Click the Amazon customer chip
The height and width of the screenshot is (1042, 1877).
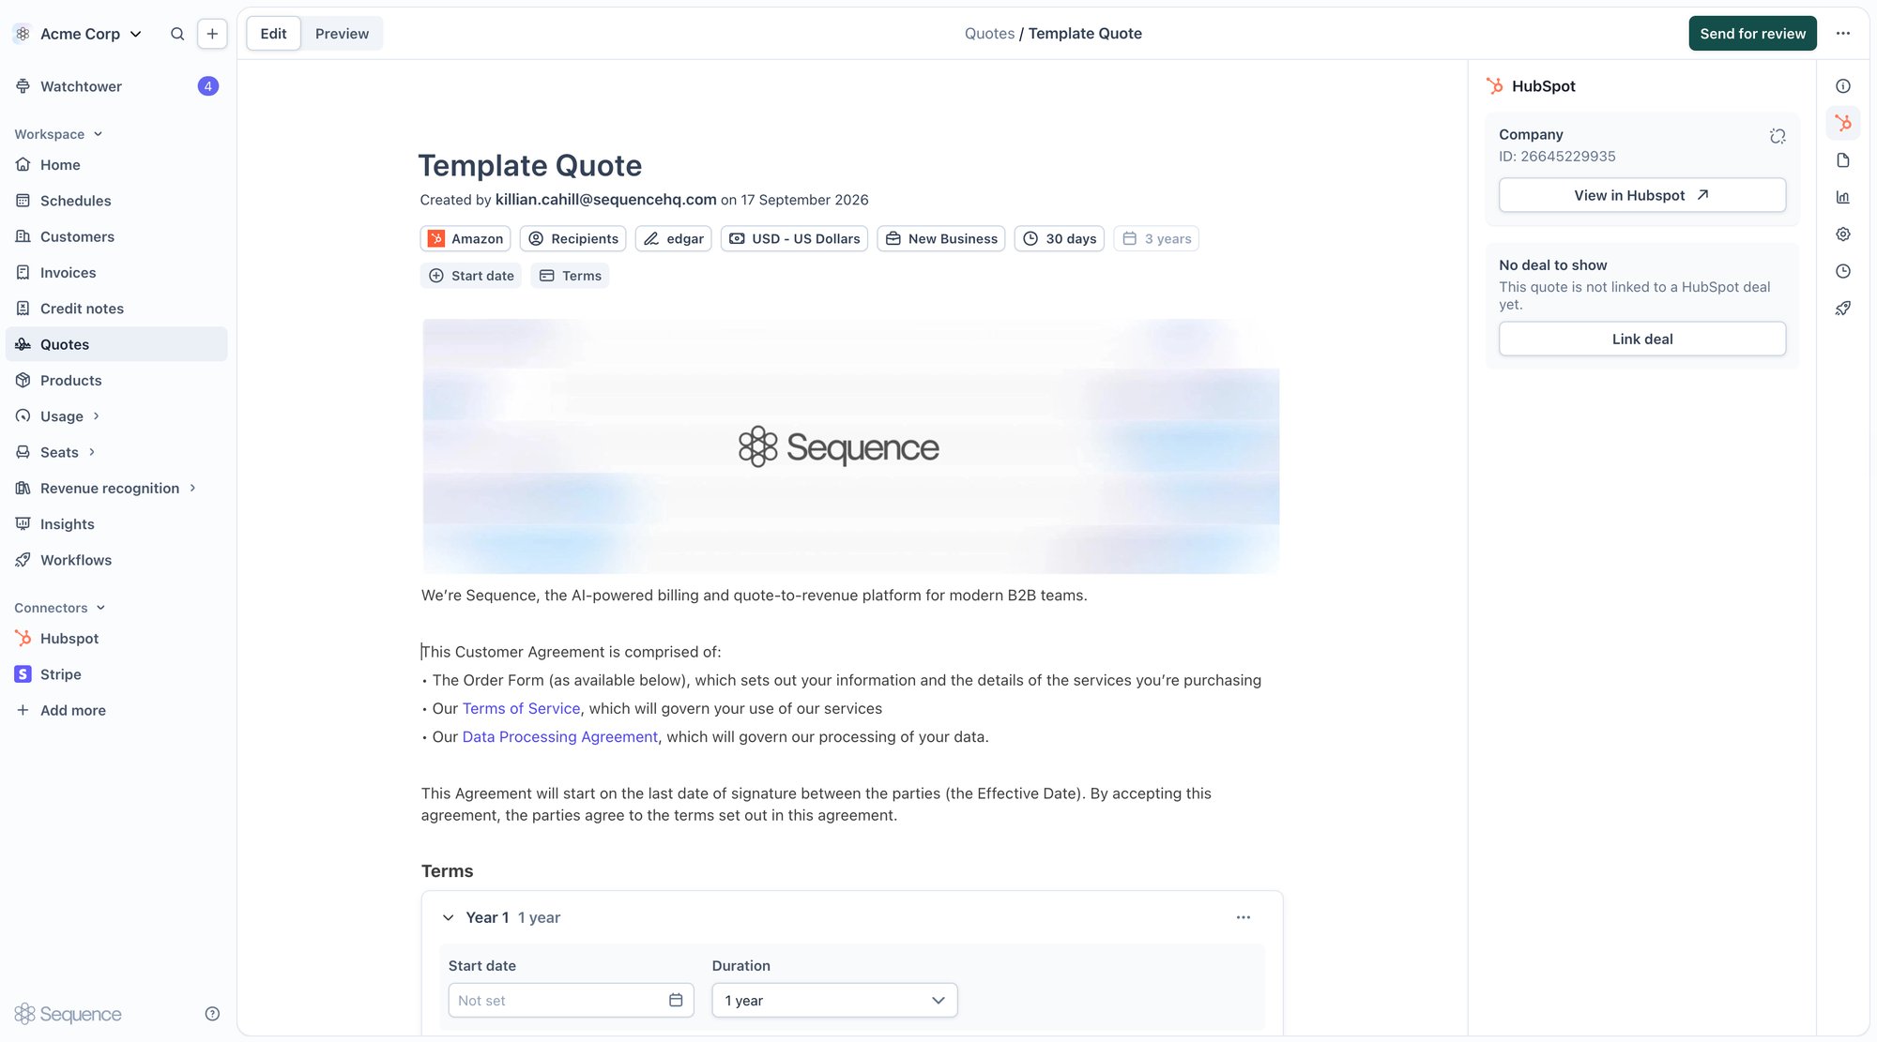[x=465, y=239]
